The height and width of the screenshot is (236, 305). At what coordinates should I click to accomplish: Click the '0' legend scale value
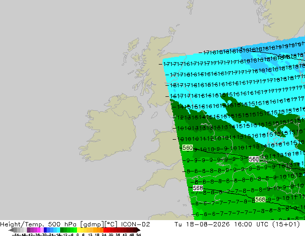click(77, 235)
